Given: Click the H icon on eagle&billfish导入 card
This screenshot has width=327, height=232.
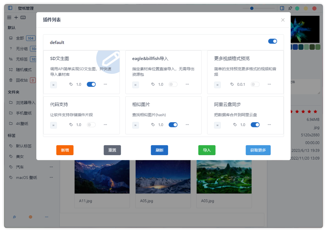Looking at the screenshot, I should pos(136,85).
